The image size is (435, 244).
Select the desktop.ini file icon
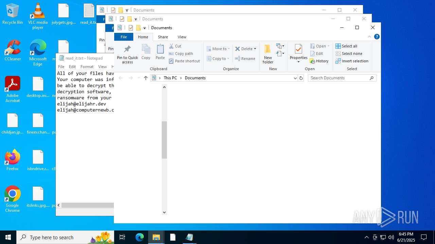(38, 87)
